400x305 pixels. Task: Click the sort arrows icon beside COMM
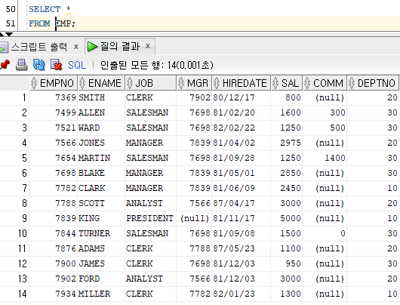point(307,83)
